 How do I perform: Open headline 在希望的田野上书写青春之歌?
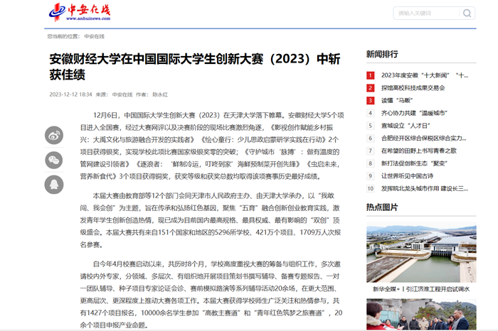[418, 151]
